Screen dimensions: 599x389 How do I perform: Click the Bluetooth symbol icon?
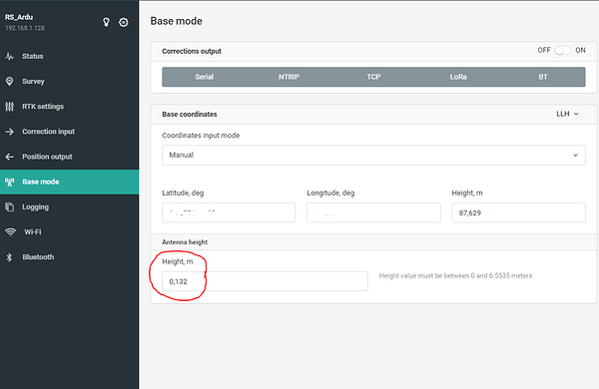tap(10, 257)
